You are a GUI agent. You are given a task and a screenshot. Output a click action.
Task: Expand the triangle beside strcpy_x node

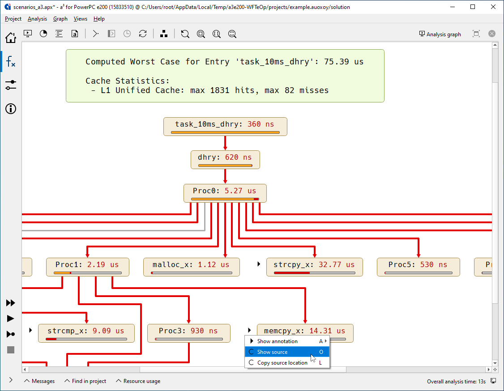tap(258, 264)
